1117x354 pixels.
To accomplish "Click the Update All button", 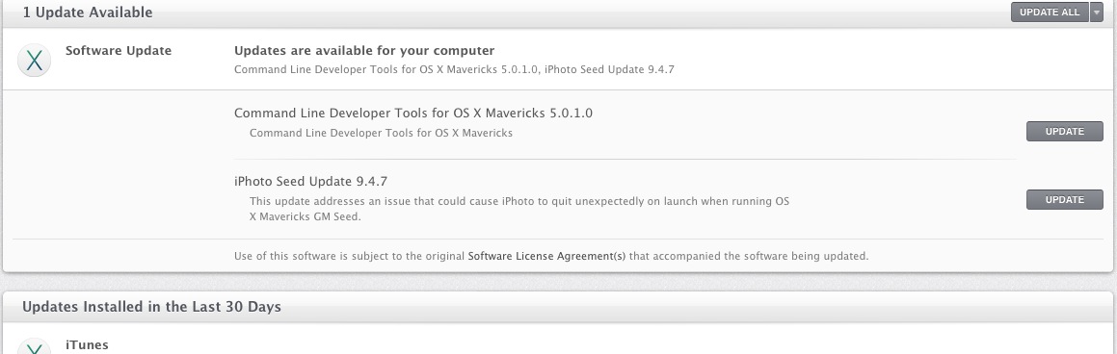I will pyautogui.click(x=1050, y=13).
